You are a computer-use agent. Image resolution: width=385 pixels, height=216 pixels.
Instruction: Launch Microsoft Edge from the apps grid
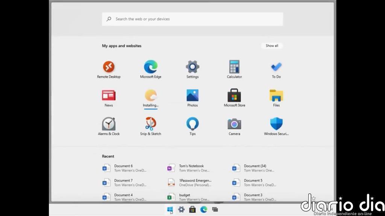pos(150,67)
